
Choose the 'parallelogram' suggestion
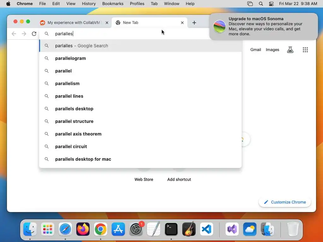tap(140, 58)
